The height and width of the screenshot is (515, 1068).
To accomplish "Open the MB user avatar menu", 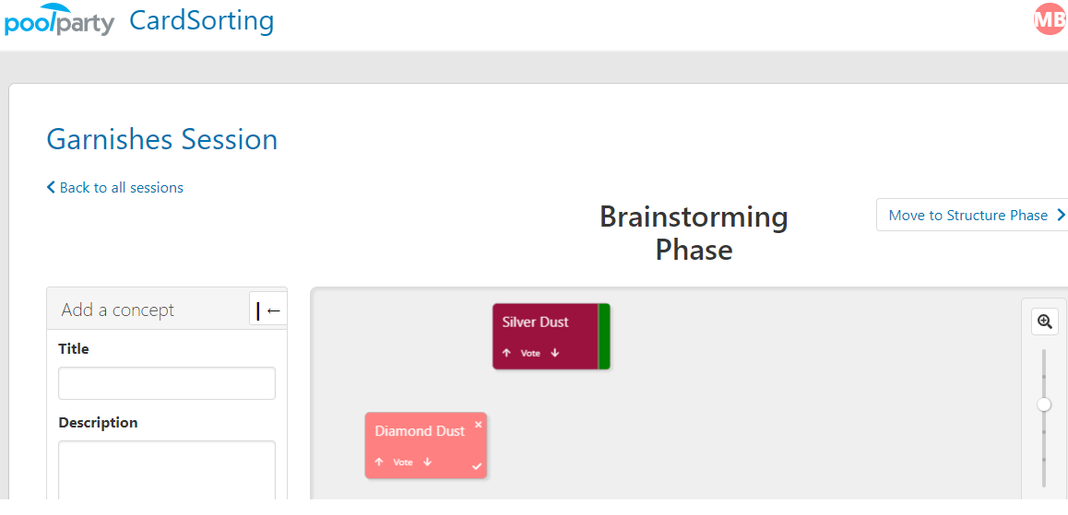I will tap(1050, 19).
